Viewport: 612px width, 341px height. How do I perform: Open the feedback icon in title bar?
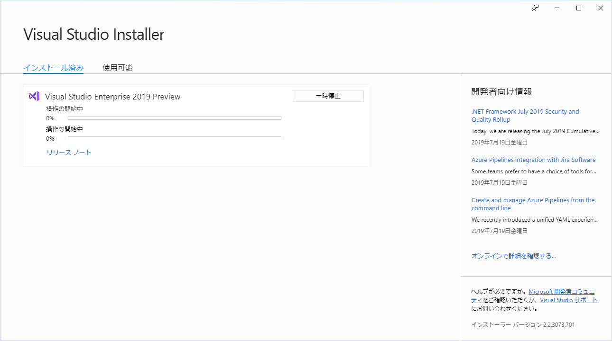(x=535, y=8)
